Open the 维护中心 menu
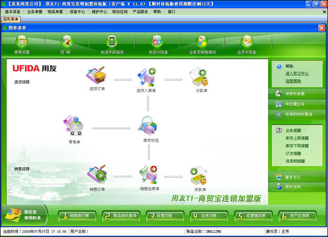The width and height of the screenshot is (328, 237). click(99, 12)
